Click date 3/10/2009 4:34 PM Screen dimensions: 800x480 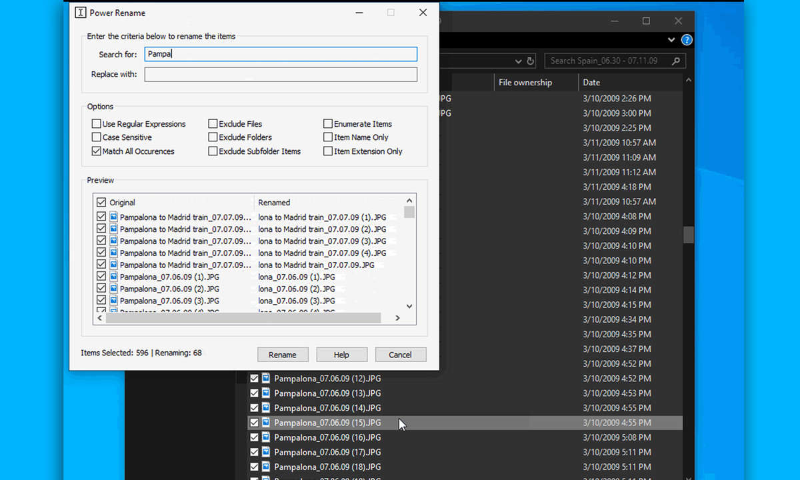(617, 319)
